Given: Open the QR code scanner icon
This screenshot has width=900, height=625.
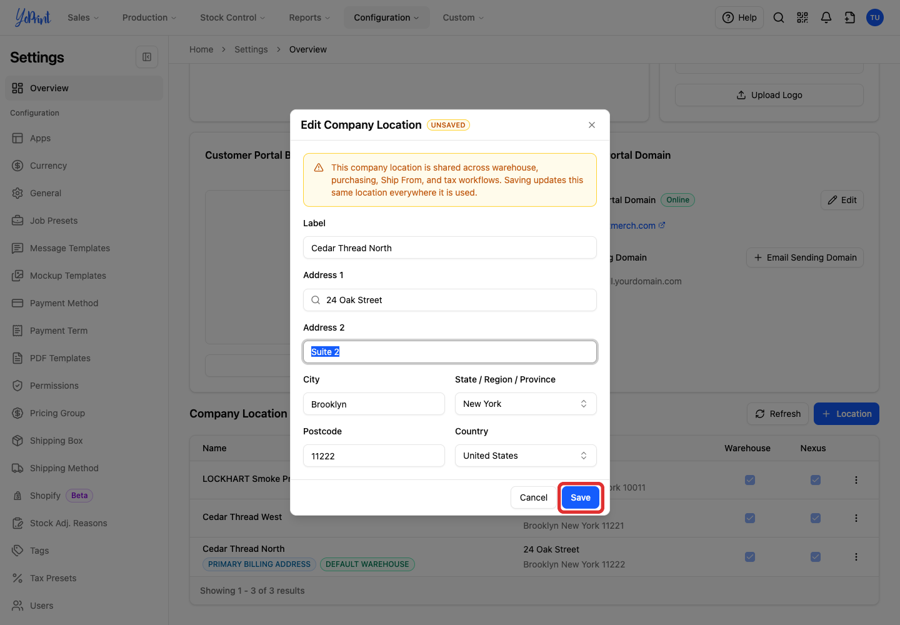Looking at the screenshot, I should tap(802, 17).
